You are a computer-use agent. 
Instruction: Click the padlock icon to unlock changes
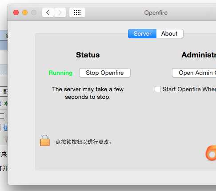point(45,141)
